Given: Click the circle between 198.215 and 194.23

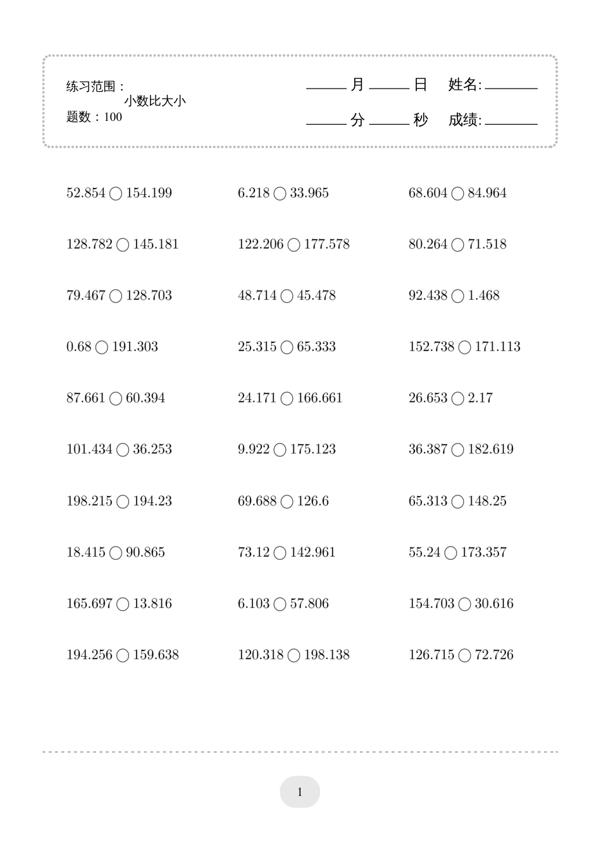Looking at the screenshot, I should (123, 502).
